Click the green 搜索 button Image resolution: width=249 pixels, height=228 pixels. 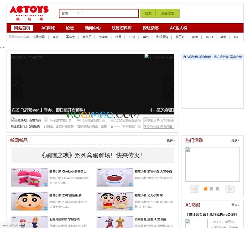148,13
